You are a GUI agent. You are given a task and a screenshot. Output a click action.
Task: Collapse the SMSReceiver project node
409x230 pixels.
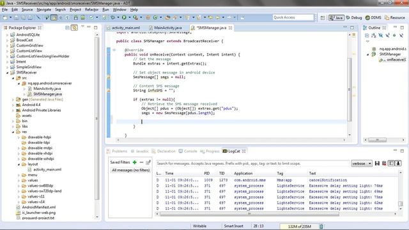7,73
